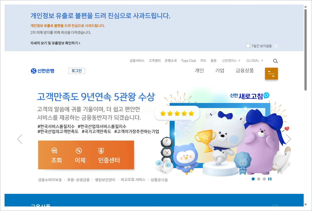Click the 고객만족도 9년연속 5관왕 수상 headline
Viewport: 312px width, 211px height.
click(96, 96)
